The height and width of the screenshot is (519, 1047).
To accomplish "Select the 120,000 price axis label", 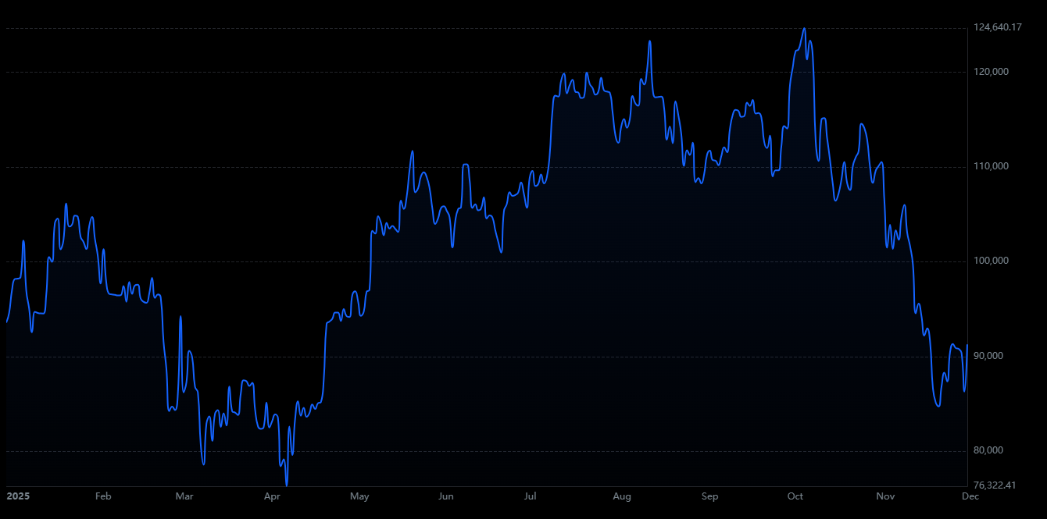I will point(991,72).
